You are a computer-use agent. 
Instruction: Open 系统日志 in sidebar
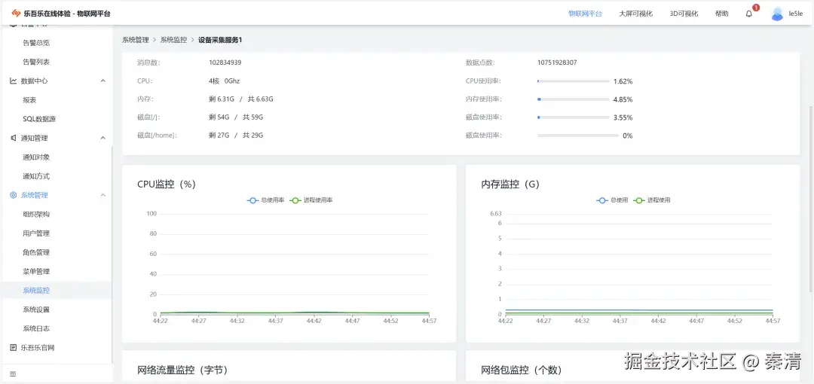(36, 328)
